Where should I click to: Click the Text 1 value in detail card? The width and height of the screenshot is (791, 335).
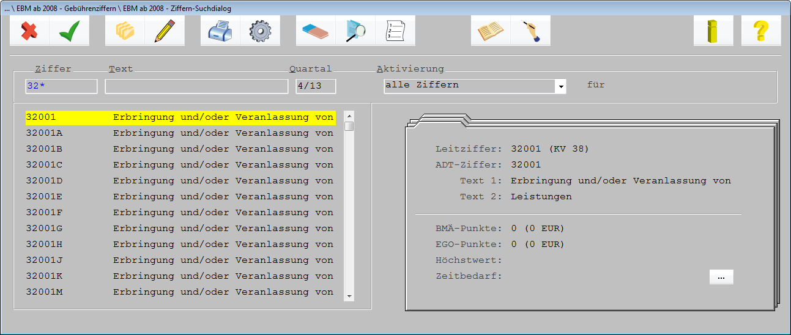[621, 181]
